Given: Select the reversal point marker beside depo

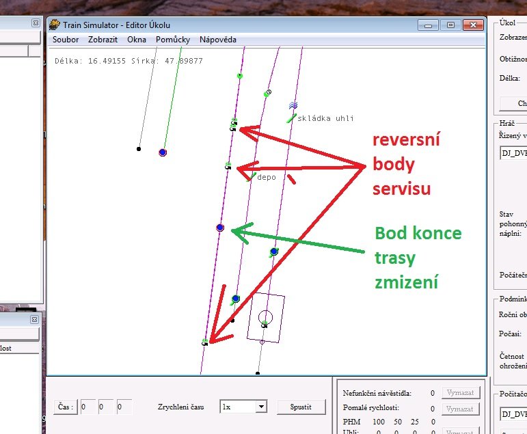Looking at the screenshot, I should pyautogui.click(x=228, y=166).
